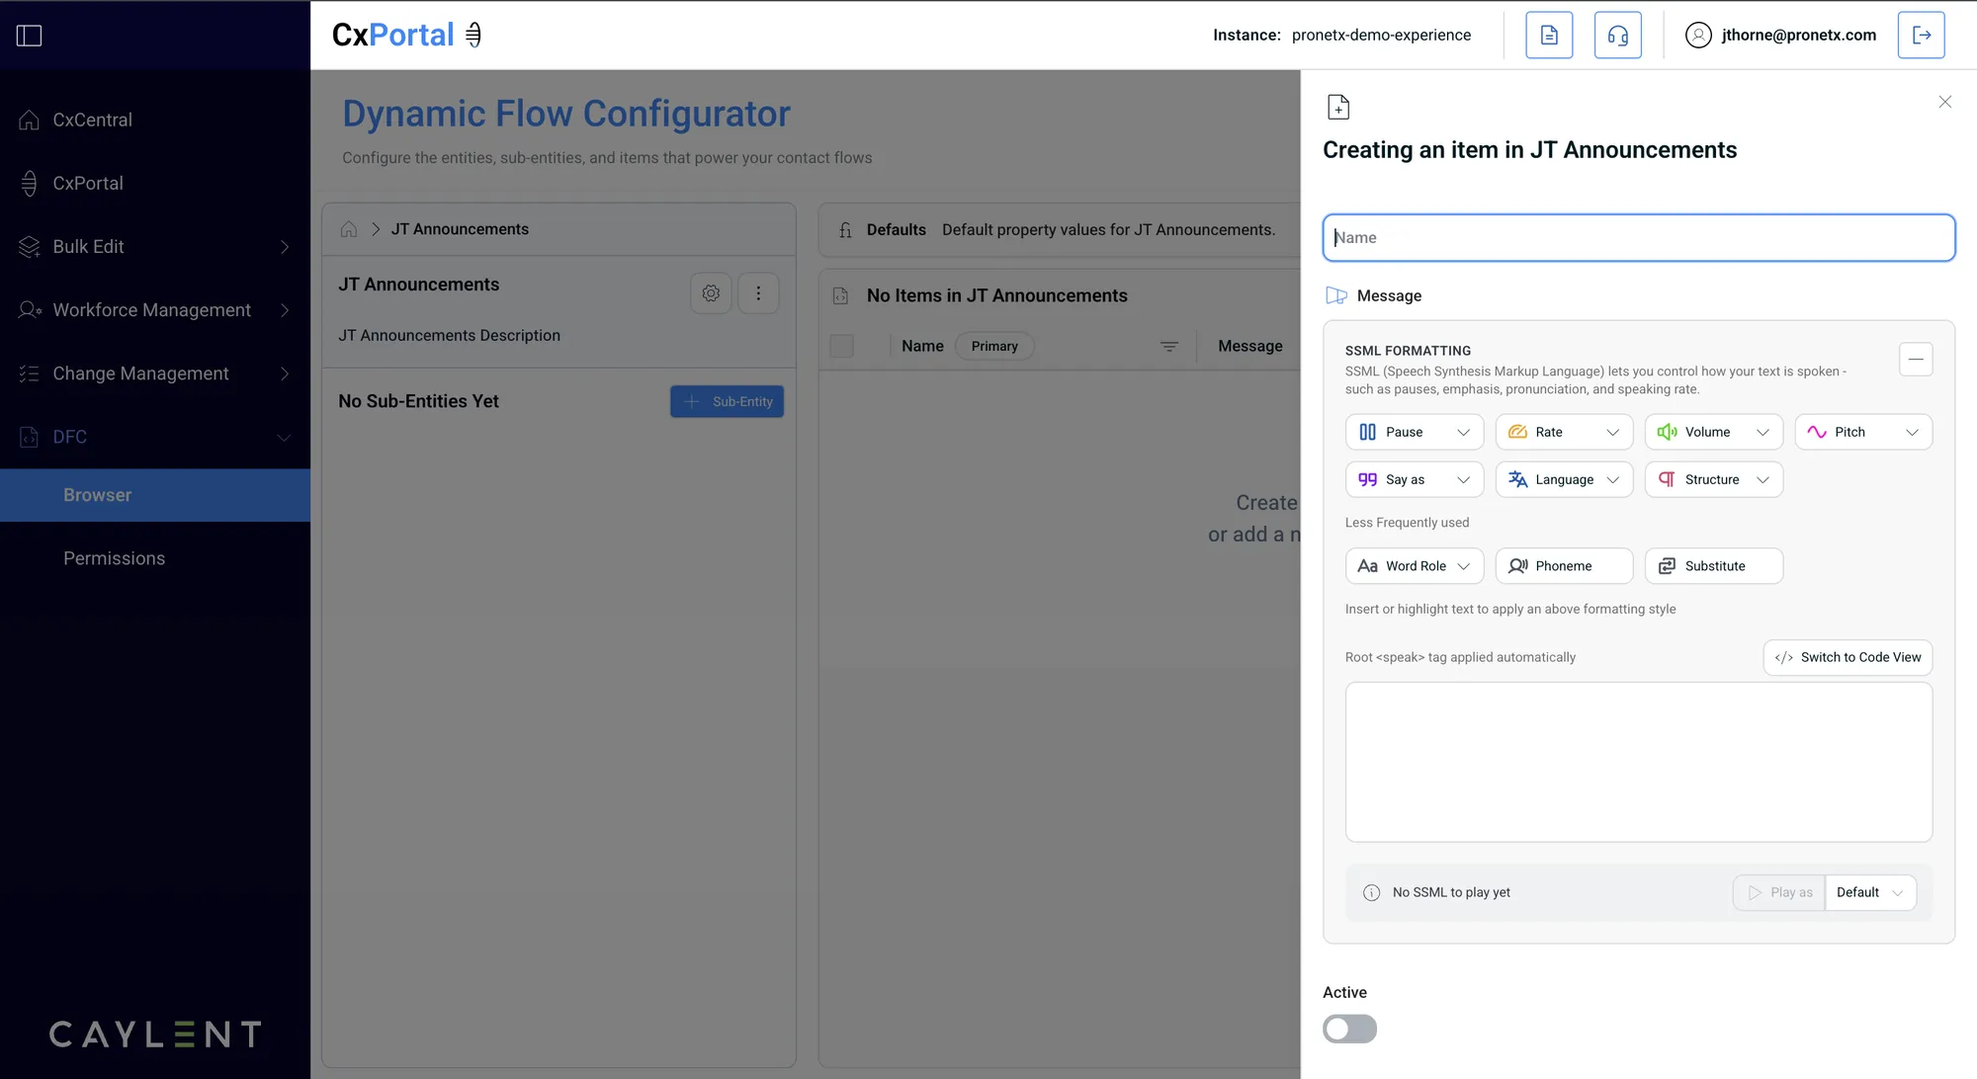Click the CxPortal logo icon

pos(473,35)
